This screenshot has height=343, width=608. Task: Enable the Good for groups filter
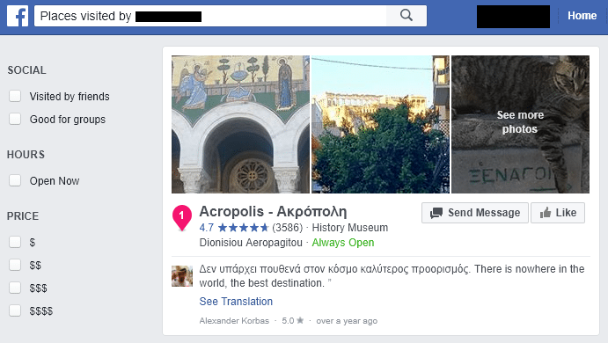click(x=15, y=119)
